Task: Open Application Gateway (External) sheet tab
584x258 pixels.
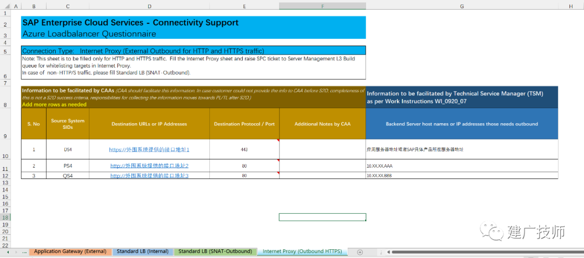Action: (x=70, y=252)
